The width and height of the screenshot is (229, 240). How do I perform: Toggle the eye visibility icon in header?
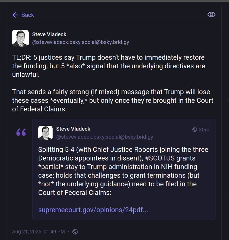(x=211, y=15)
